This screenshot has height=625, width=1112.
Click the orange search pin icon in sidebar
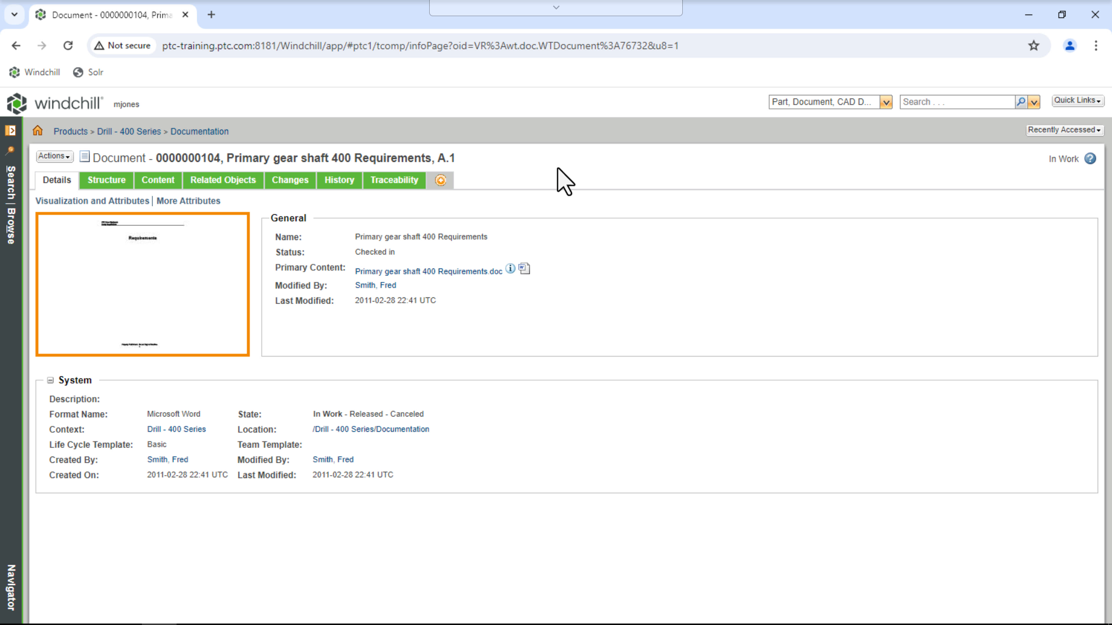(x=10, y=150)
